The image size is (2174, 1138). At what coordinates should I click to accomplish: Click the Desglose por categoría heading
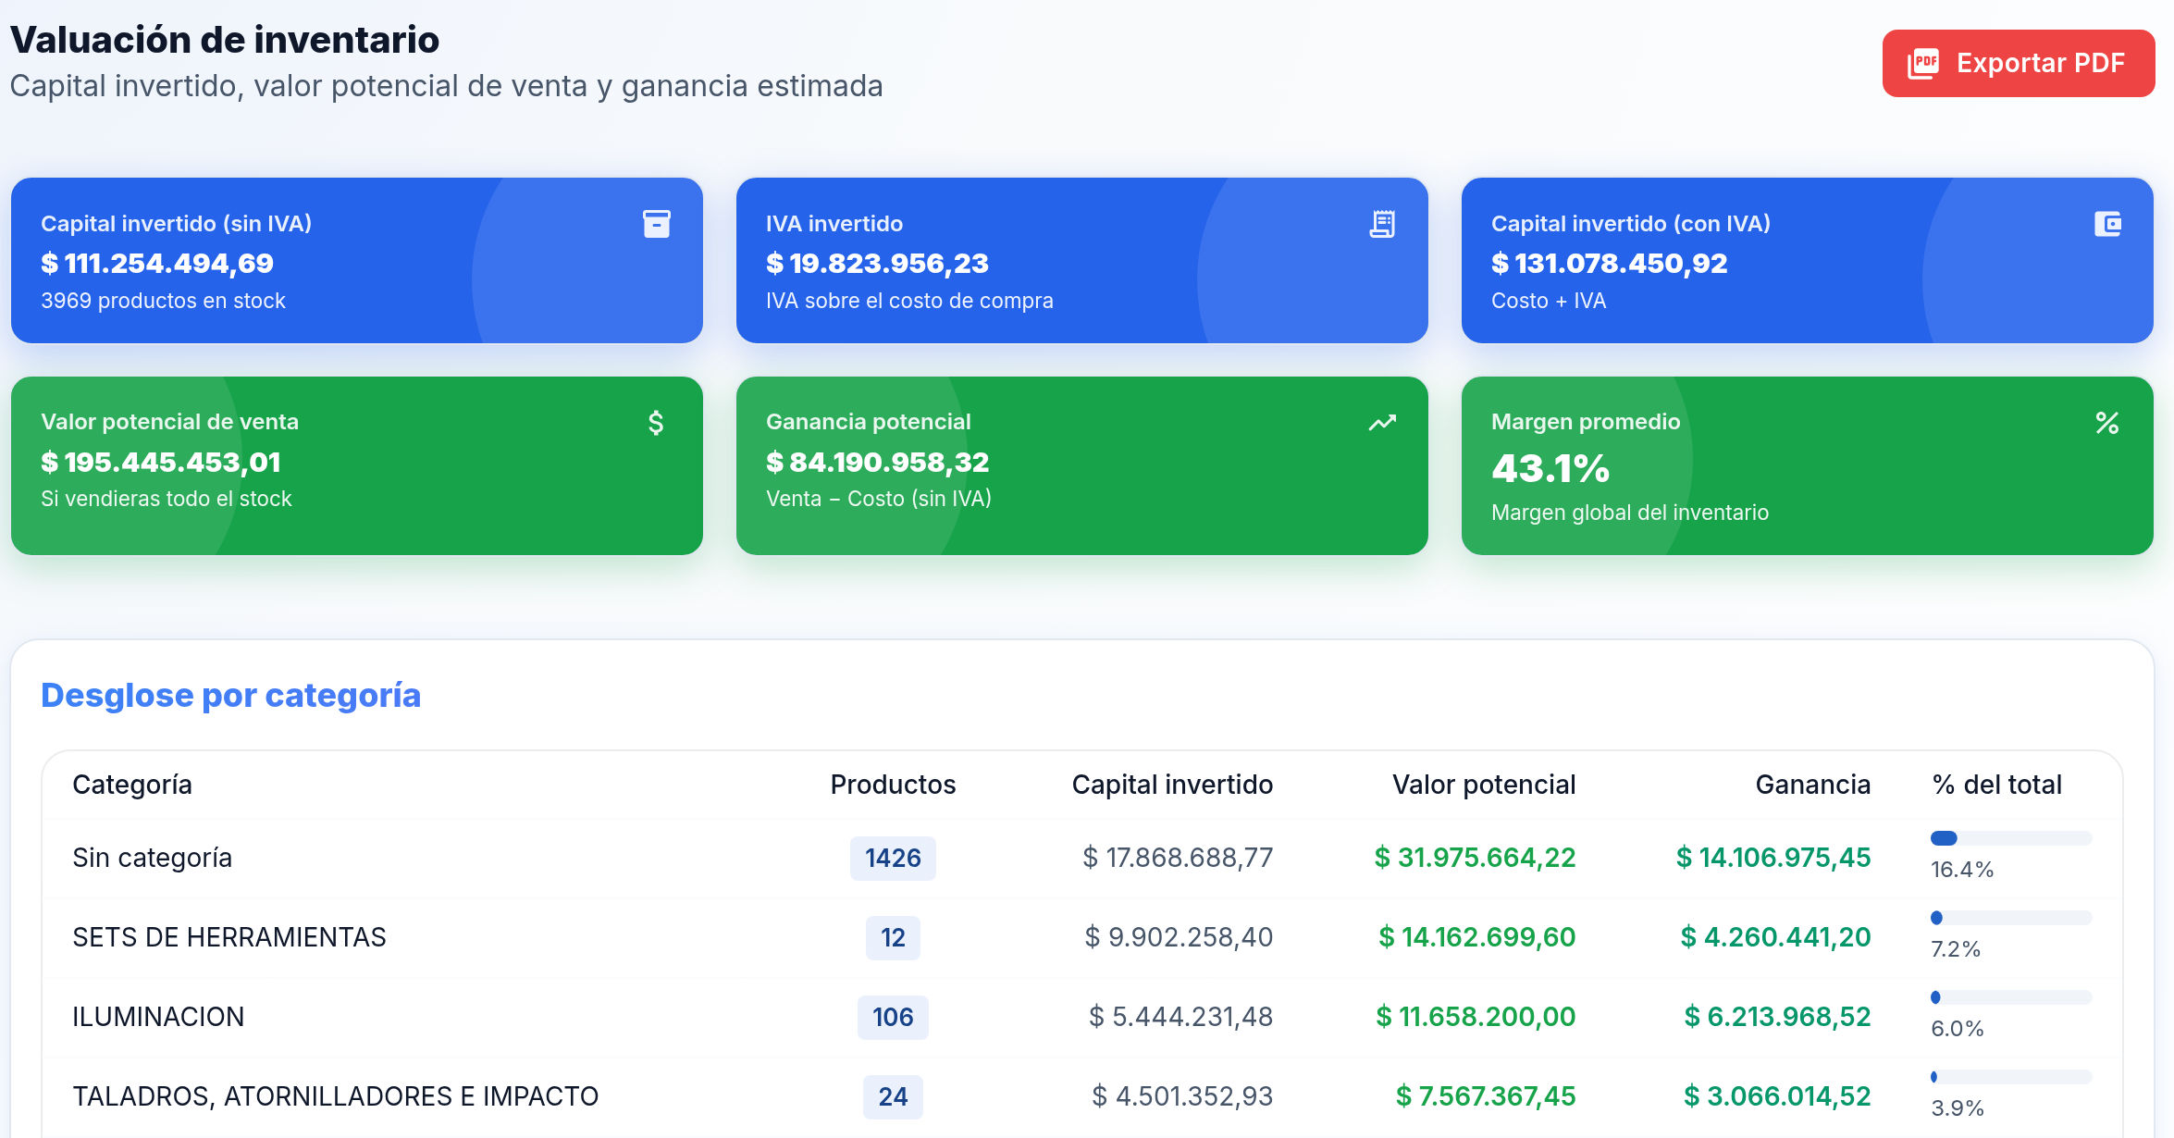point(231,696)
